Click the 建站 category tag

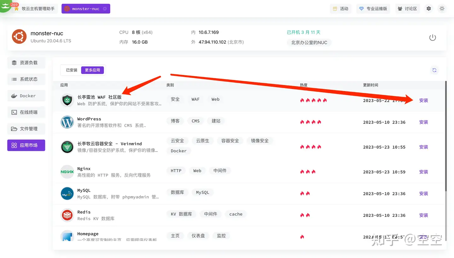(216, 121)
